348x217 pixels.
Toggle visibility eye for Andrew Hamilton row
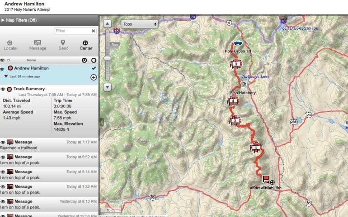(x=2, y=69)
